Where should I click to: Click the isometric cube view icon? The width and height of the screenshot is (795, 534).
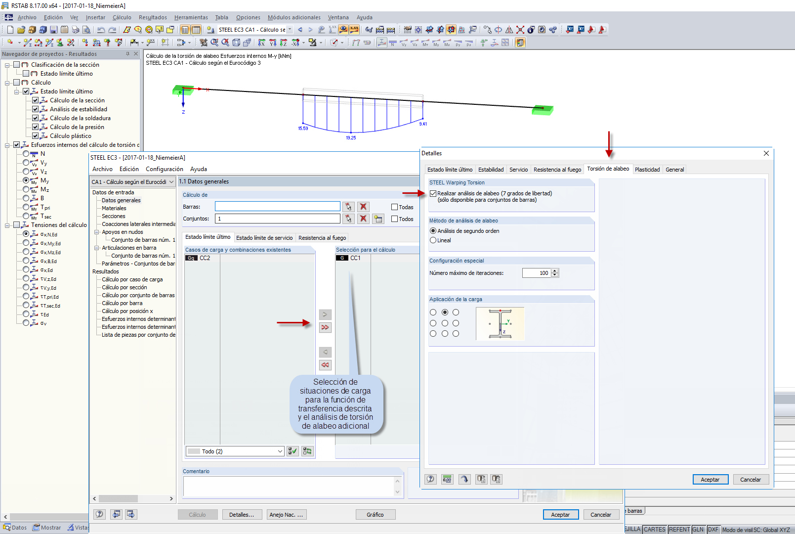236,43
